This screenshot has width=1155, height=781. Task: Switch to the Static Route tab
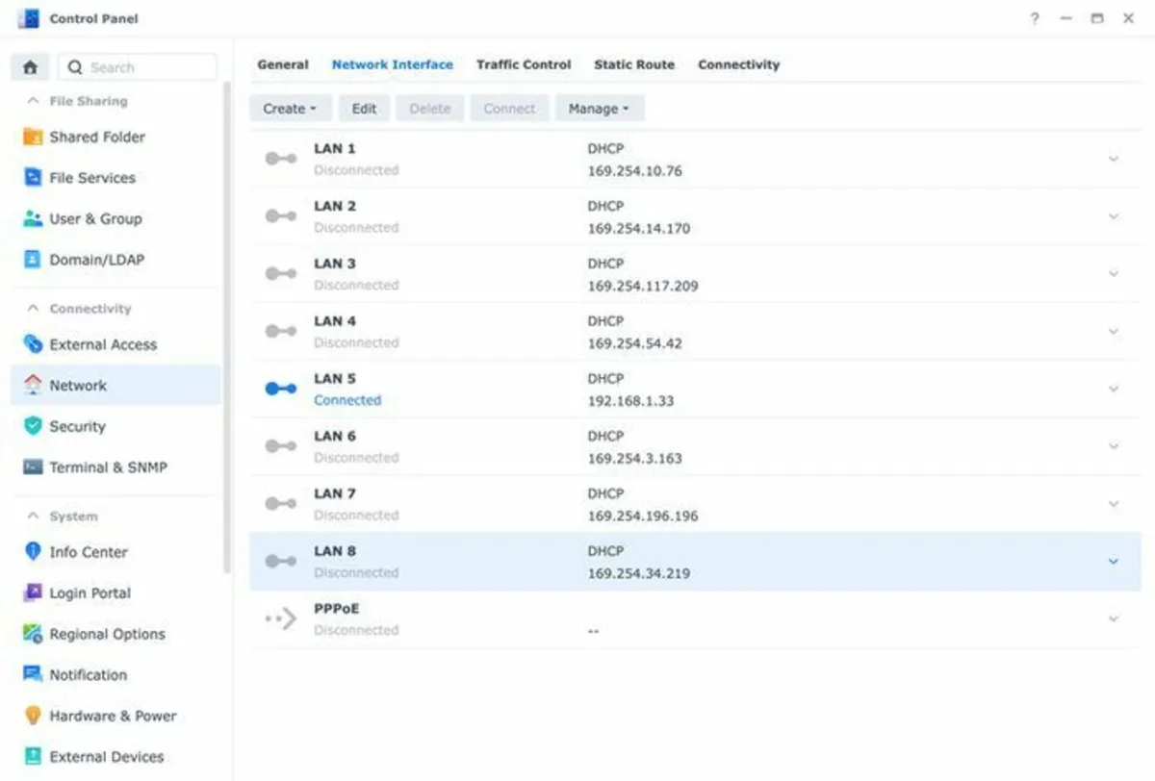633,64
